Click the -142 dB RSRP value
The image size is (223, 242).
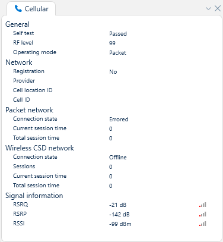[x=119, y=215]
